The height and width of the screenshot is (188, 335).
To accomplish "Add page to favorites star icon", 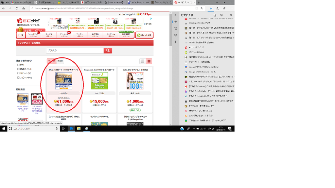I will [x=202, y=8].
